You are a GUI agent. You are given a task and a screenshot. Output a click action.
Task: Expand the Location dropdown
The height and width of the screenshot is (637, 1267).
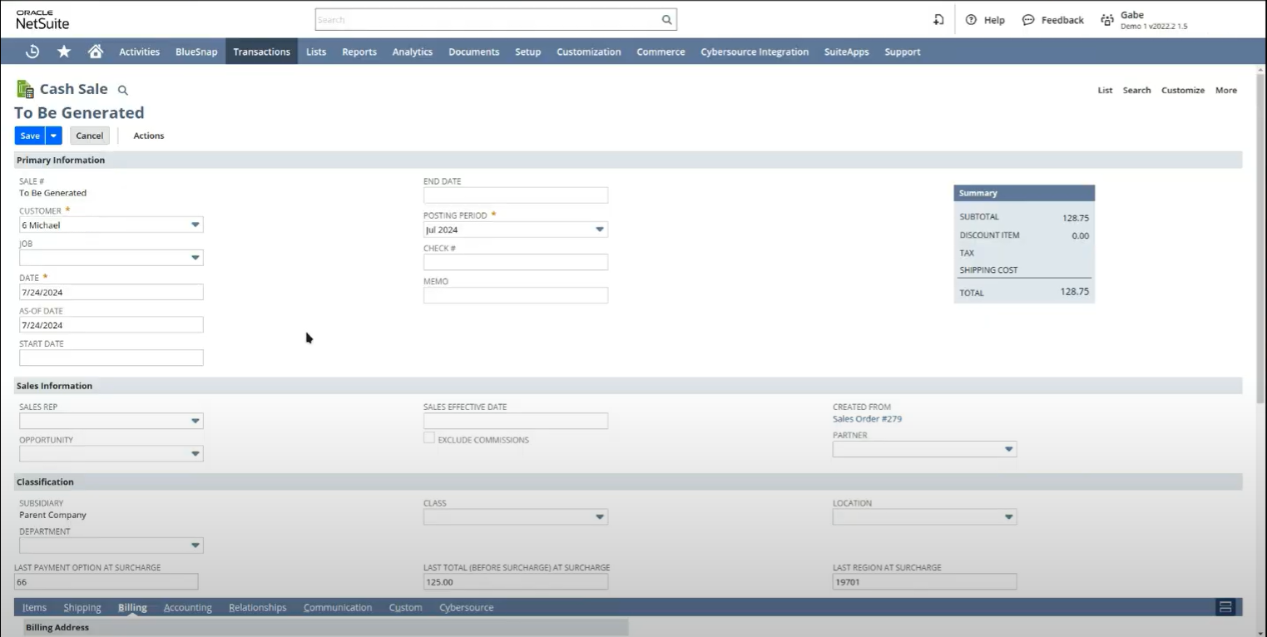pos(1009,516)
